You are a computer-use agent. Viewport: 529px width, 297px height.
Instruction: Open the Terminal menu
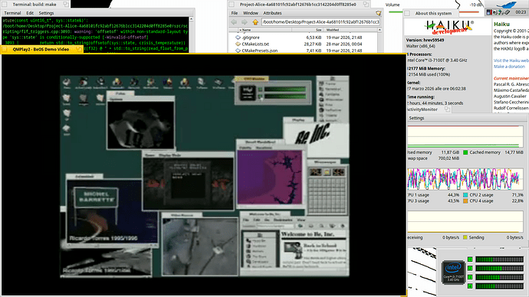[x=12, y=13]
